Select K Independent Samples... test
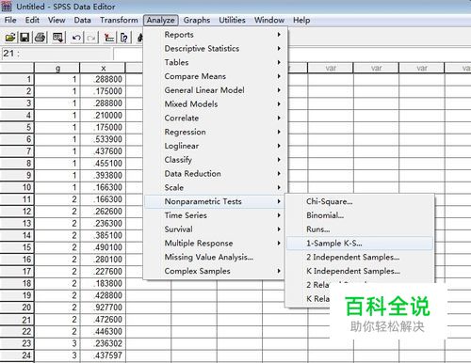Screen dimensions: 471x363 (360, 271)
